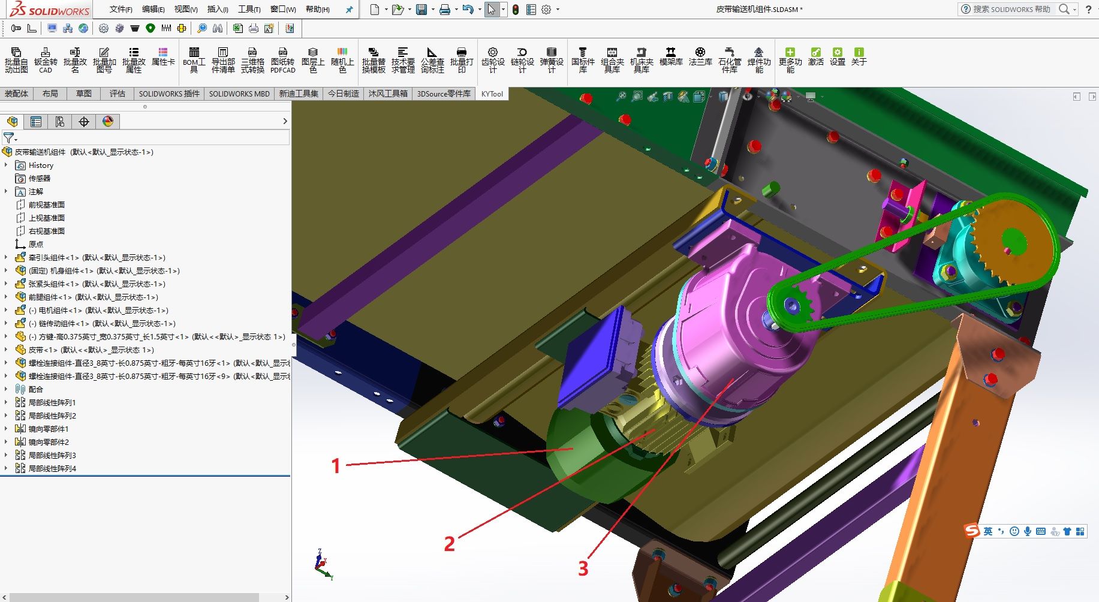
Task: Open the 法兰库 flange library
Action: pos(700,56)
